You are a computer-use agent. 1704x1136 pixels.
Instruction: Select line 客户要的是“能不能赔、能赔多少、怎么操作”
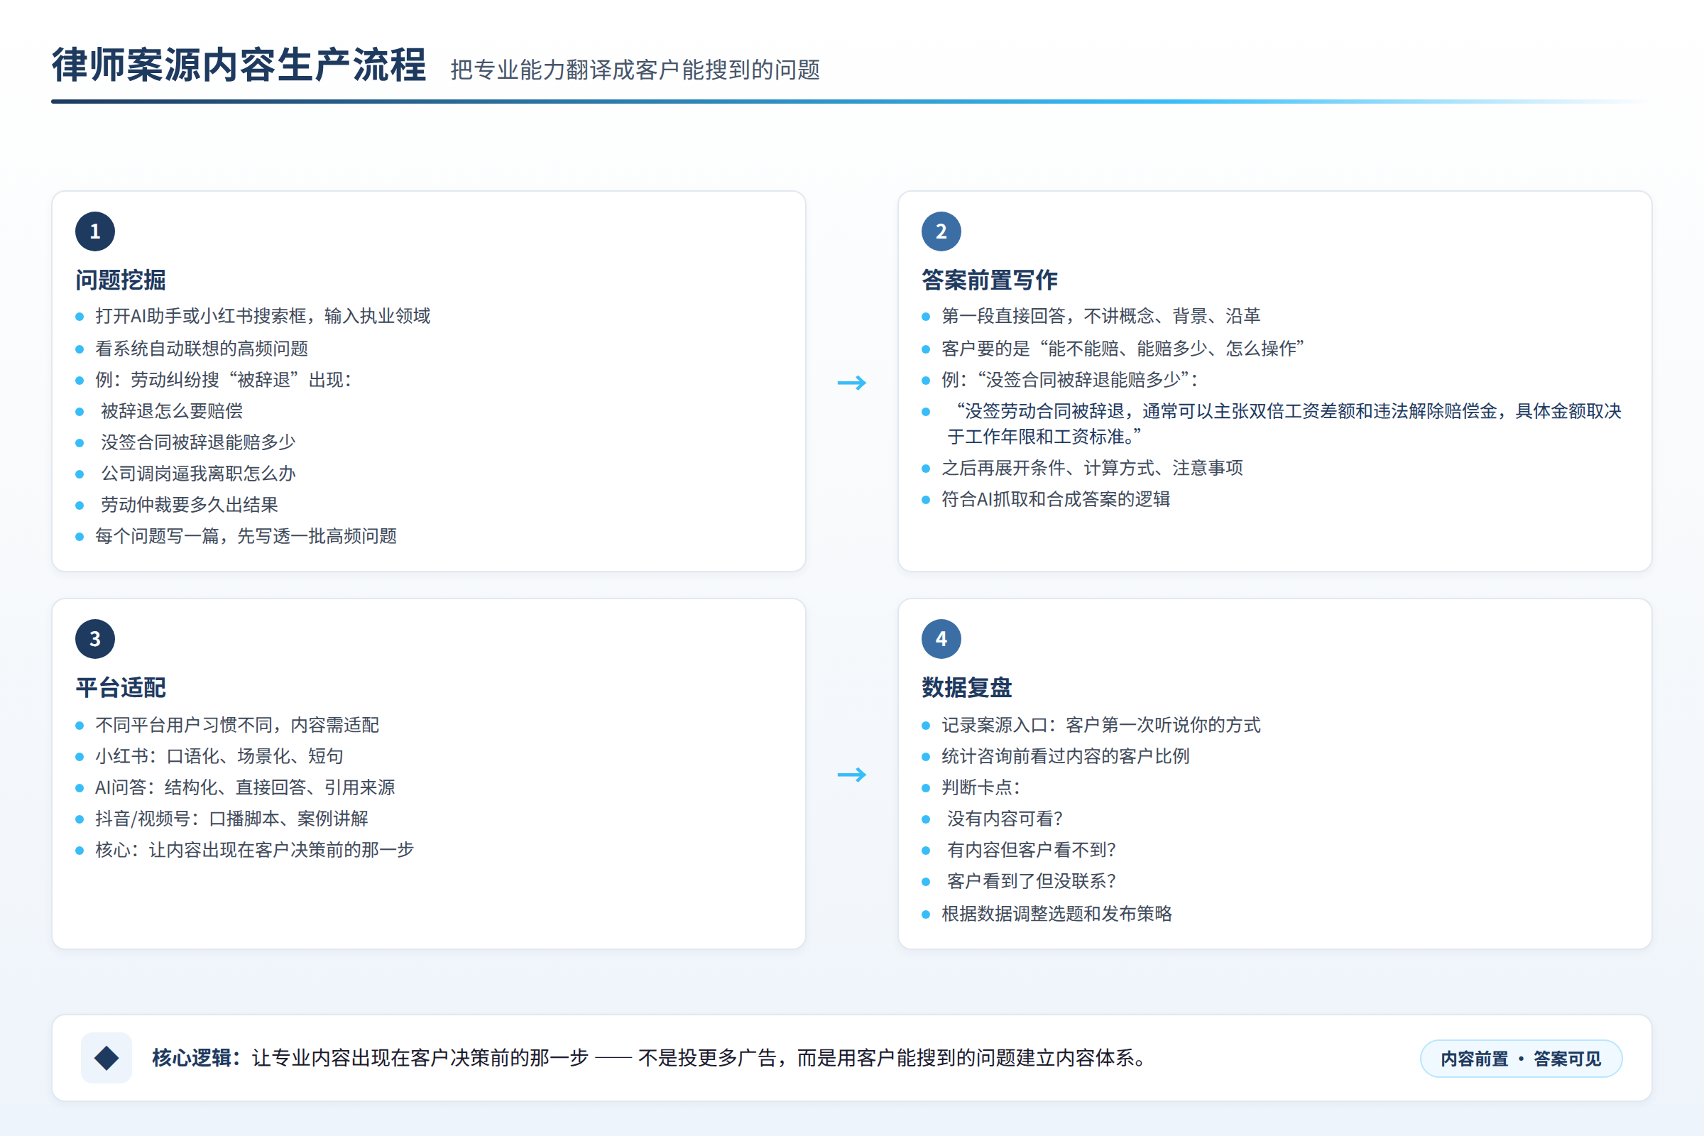(x=1123, y=349)
